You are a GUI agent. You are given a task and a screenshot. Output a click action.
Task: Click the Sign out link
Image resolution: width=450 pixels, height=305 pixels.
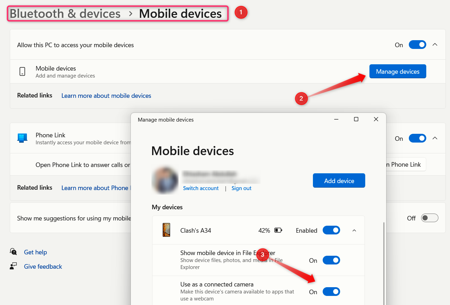pyautogui.click(x=241, y=188)
